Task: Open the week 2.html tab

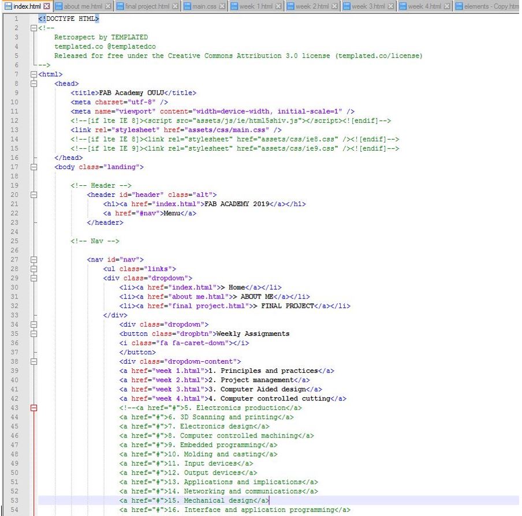Action: [312, 6]
